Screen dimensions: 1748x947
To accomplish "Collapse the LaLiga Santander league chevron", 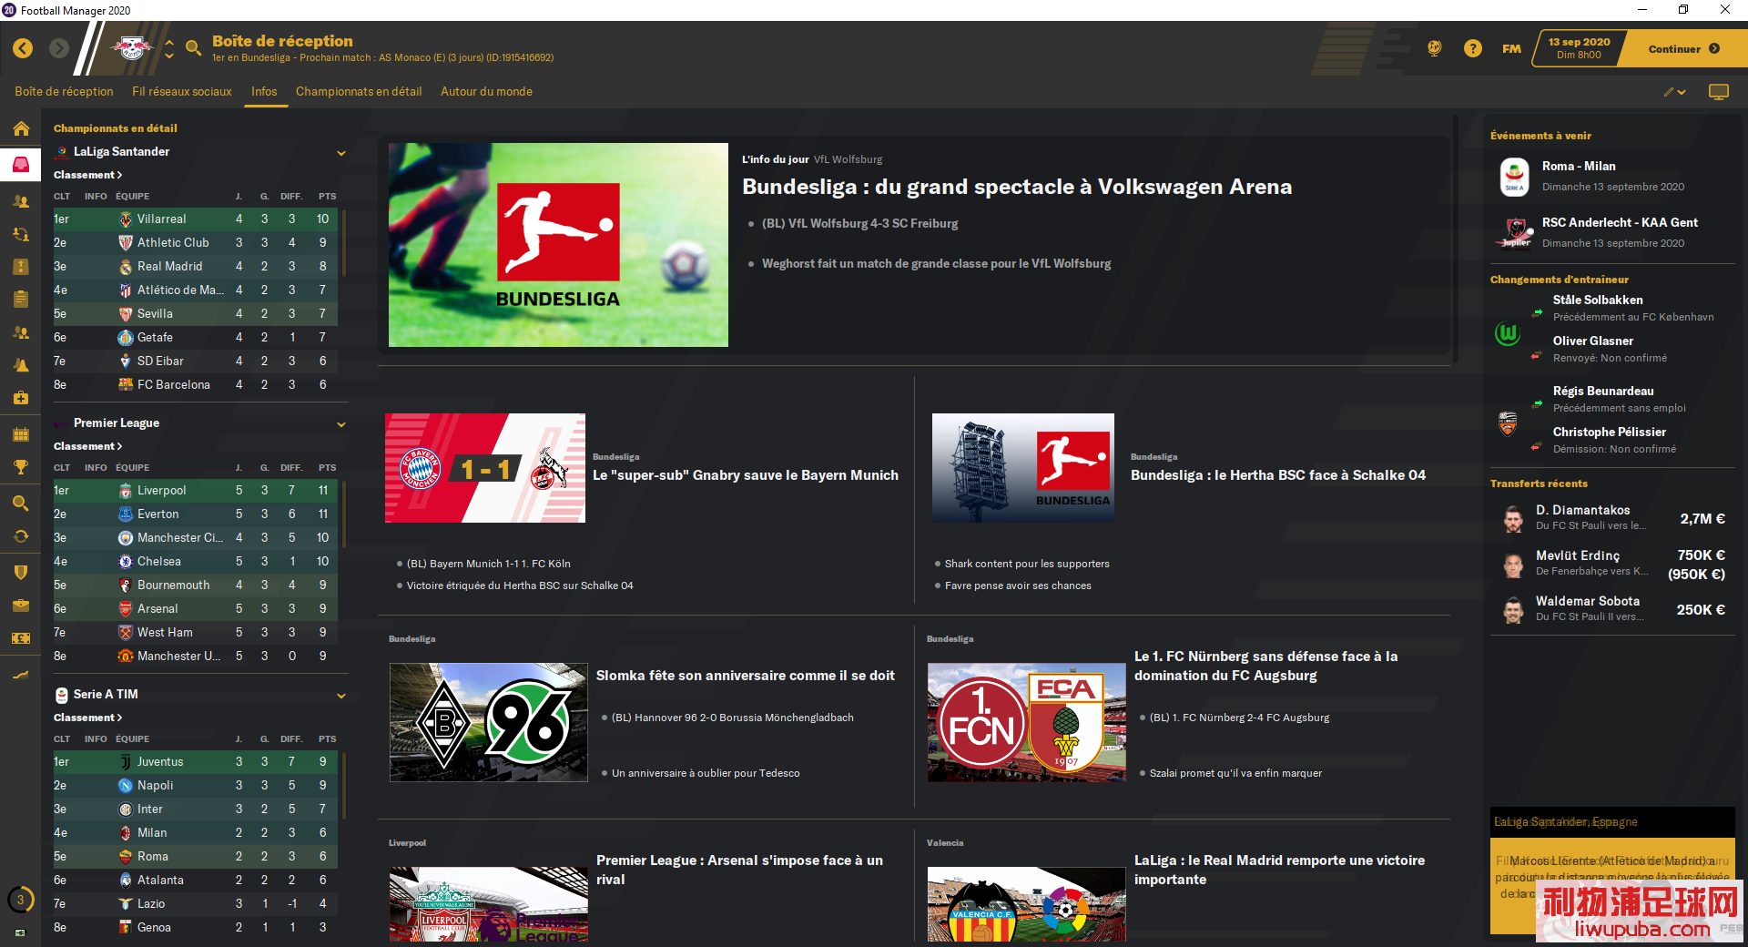I will (x=341, y=153).
